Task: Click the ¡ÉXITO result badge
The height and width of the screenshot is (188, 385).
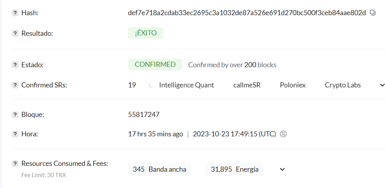Action: coord(145,33)
